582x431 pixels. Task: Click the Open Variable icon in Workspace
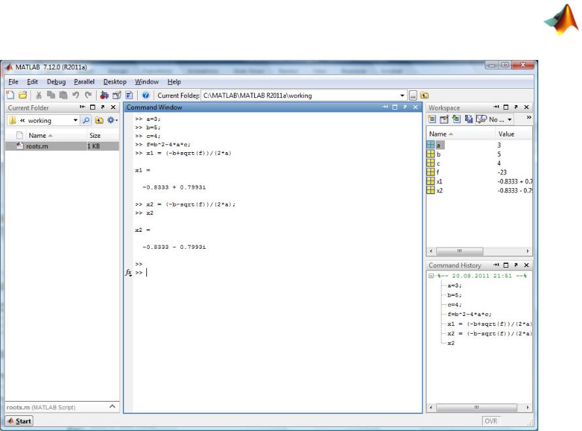pos(444,119)
